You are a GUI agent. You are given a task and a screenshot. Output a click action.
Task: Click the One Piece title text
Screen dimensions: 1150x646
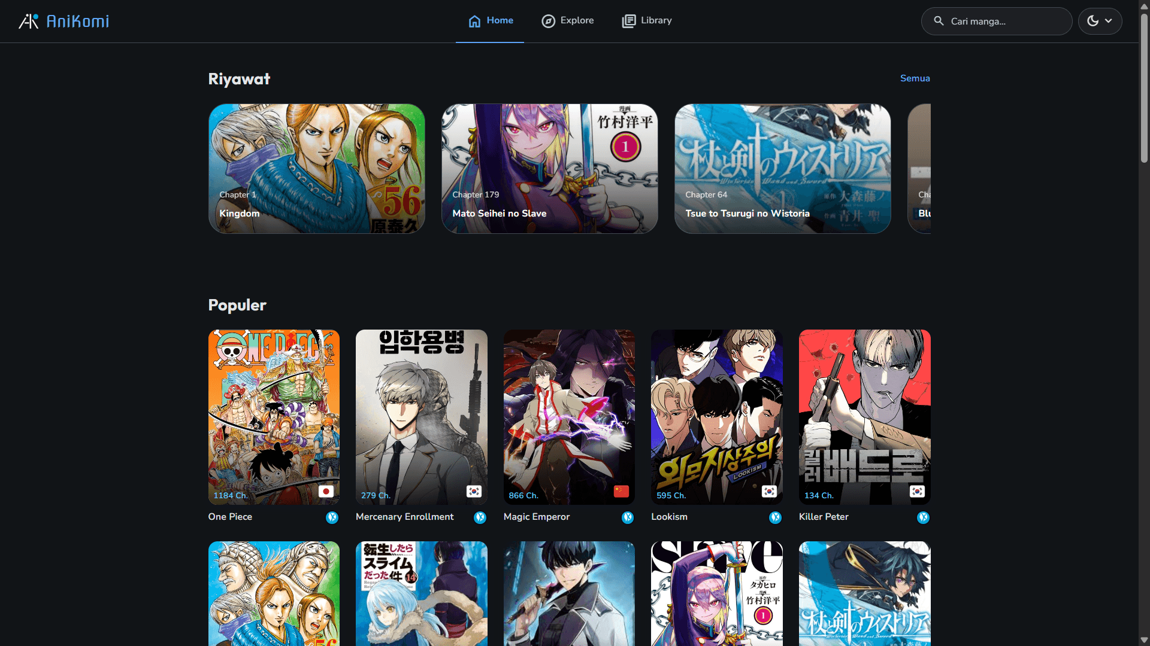(230, 517)
